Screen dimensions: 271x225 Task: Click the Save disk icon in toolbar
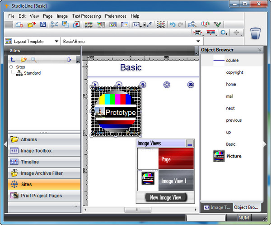coord(43,24)
